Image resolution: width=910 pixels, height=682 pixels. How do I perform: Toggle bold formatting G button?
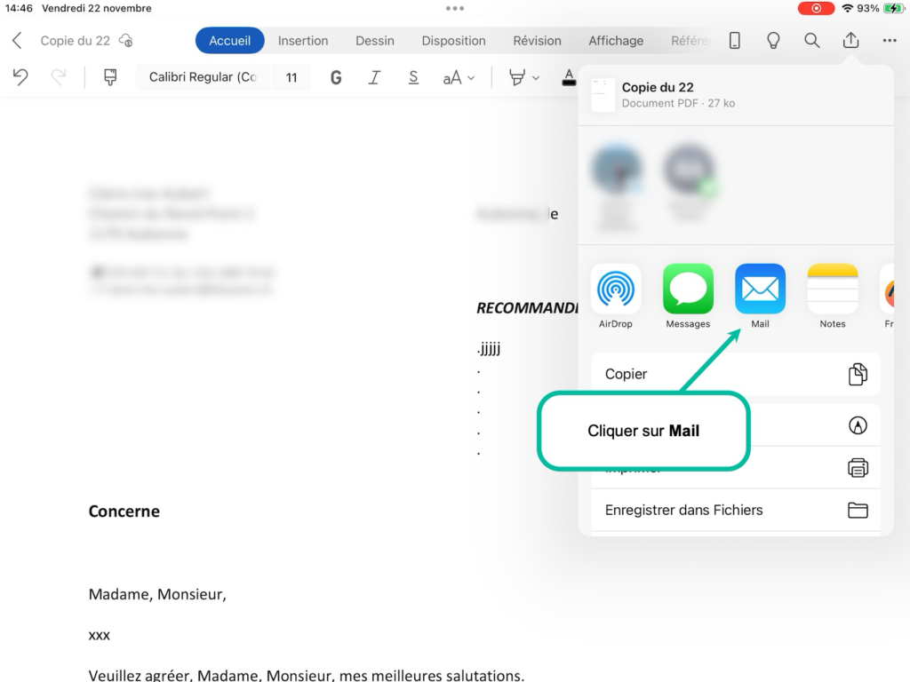pos(336,77)
